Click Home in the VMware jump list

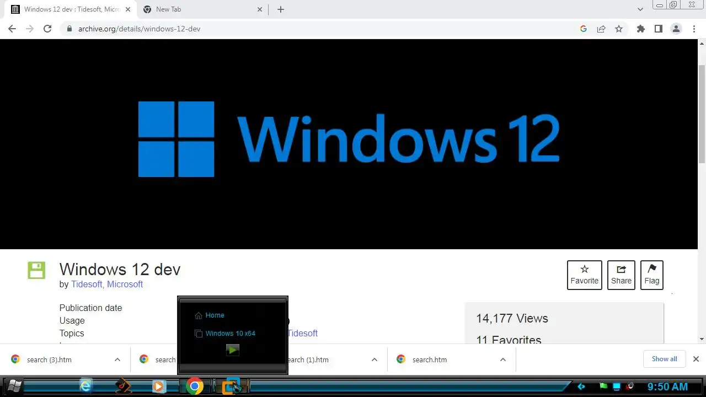click(215, 315)
